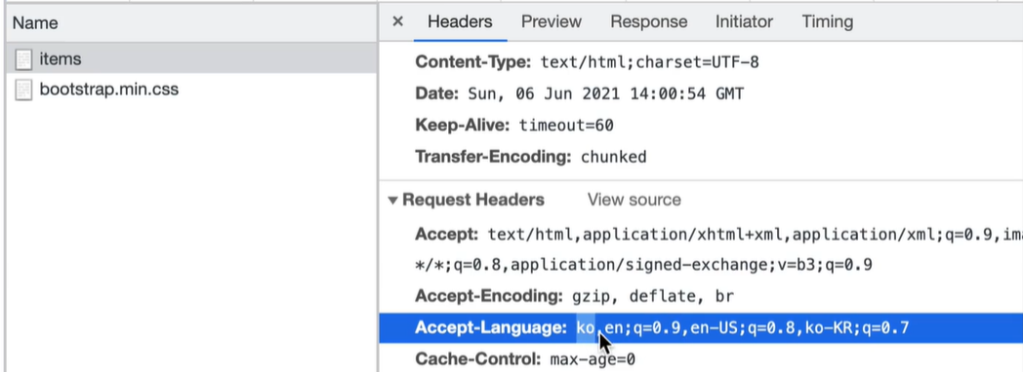Switch to the Initiator tab

744,21
